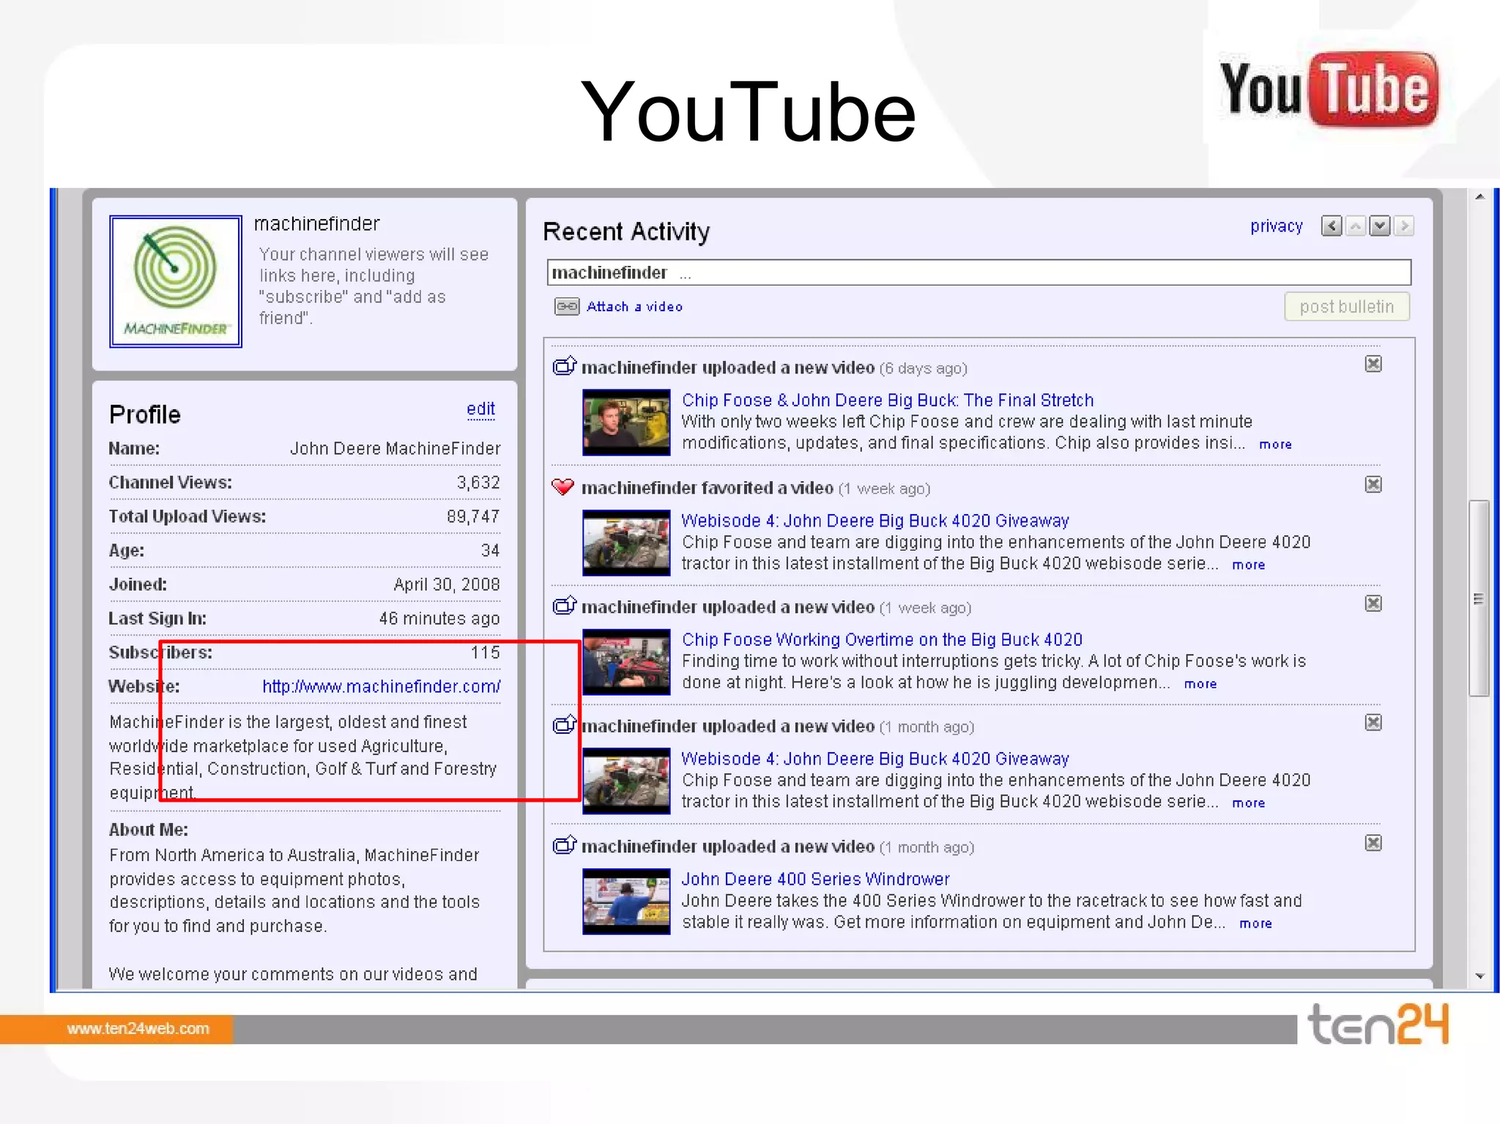Click the Total Upload Views value '89,747'

point(473,517)
